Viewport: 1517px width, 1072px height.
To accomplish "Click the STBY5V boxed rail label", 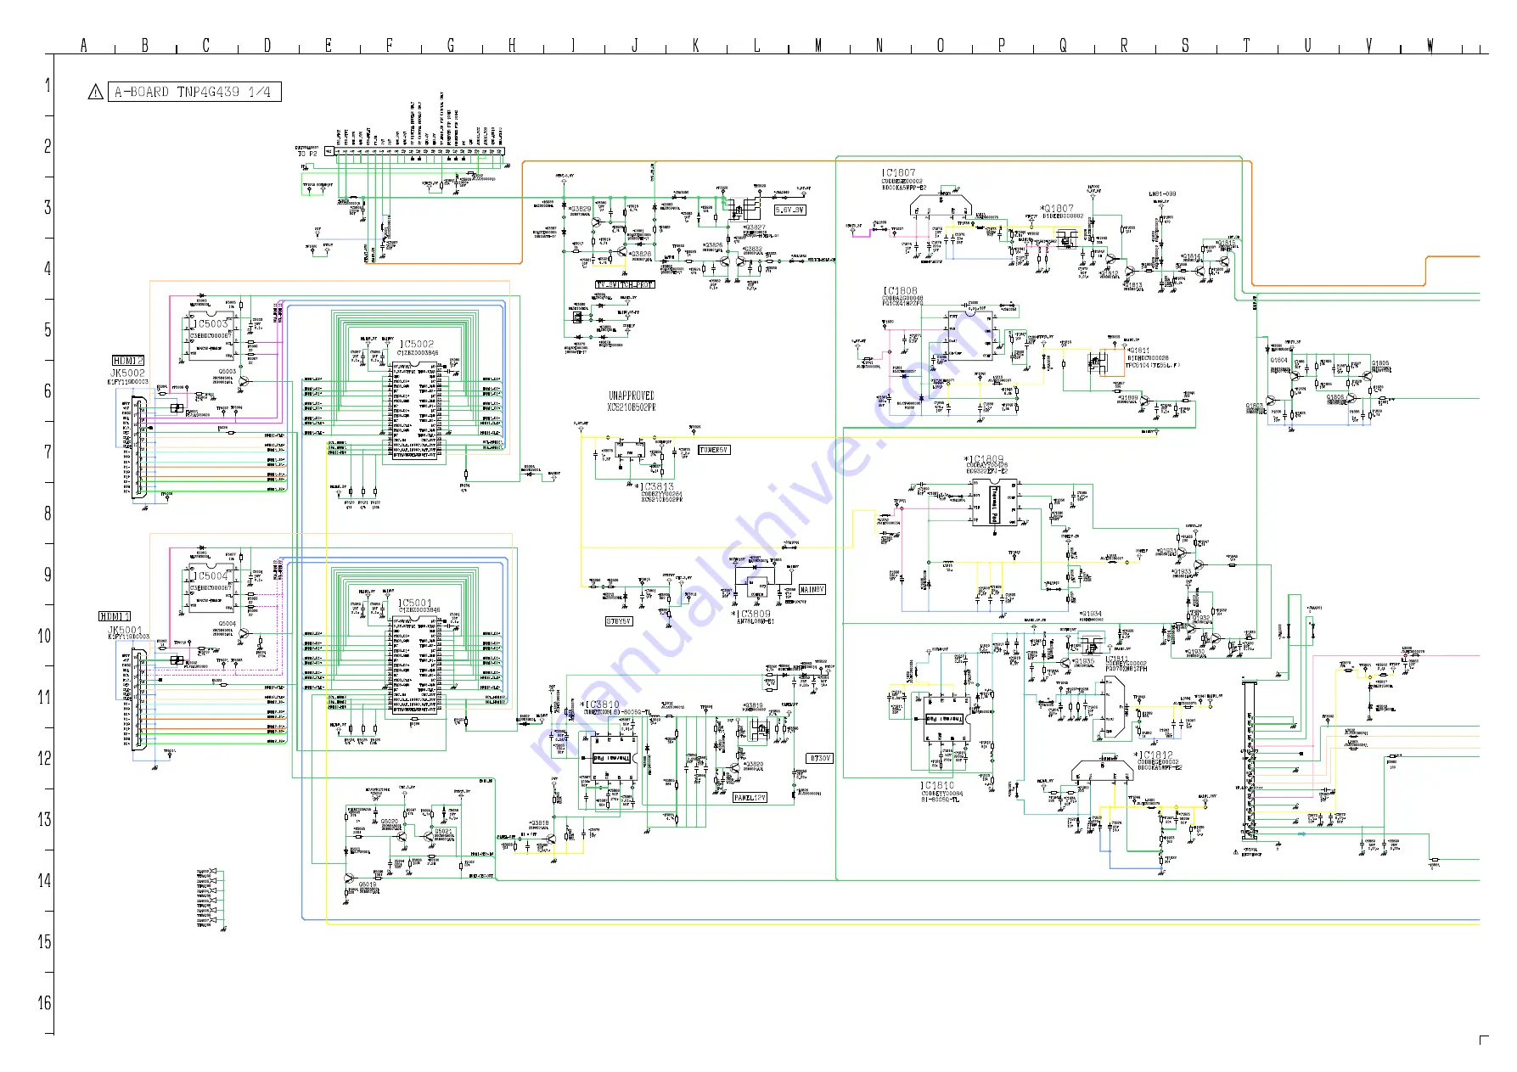I will pyautogui.click(x=618, y=621).
